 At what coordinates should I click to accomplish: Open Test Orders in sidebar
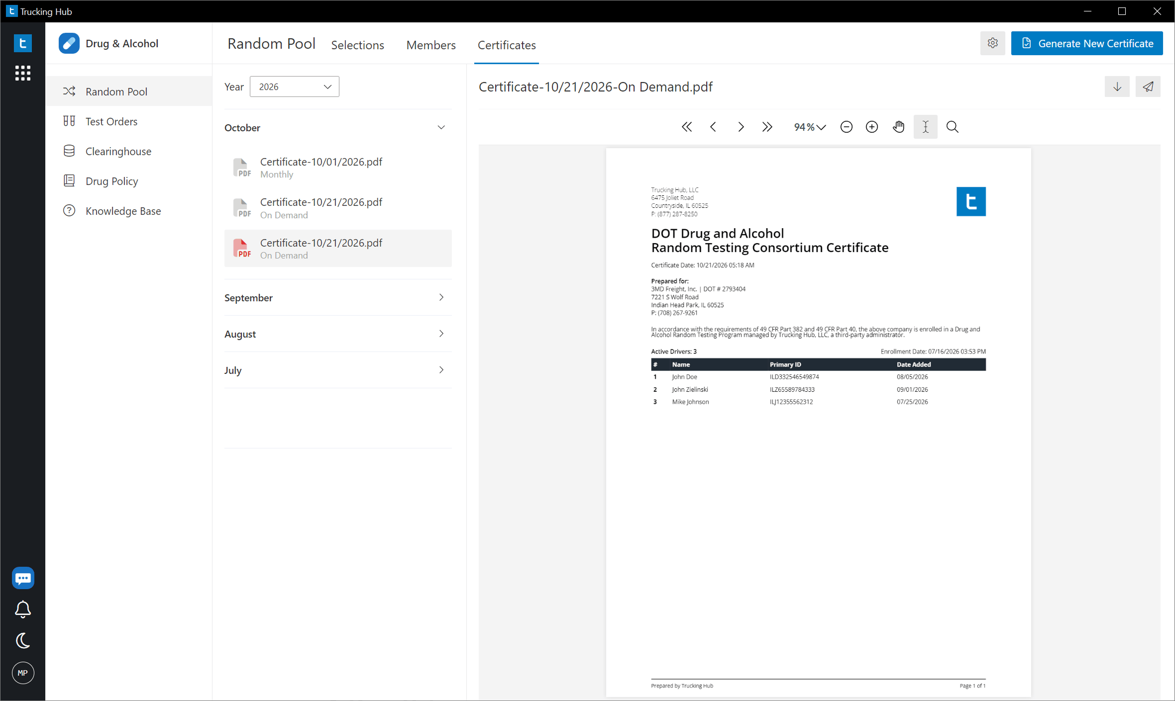pos(129,121)
